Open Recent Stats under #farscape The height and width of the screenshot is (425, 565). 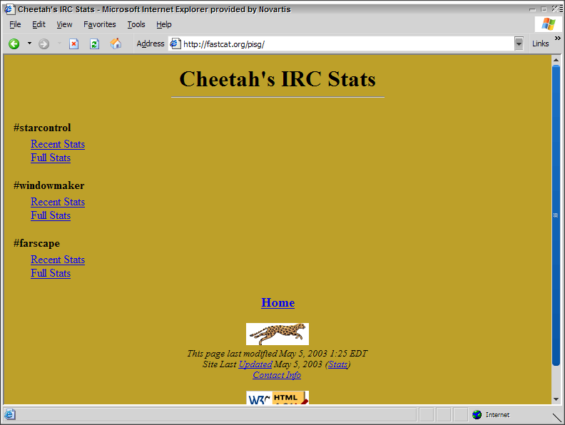tap(58, 260)
